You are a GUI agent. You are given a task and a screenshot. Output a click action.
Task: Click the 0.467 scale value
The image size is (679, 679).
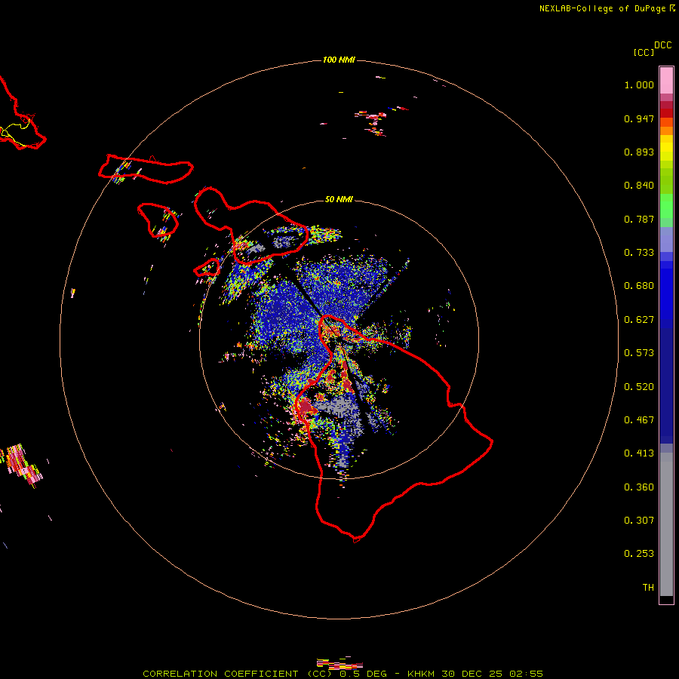pos(639,420)
